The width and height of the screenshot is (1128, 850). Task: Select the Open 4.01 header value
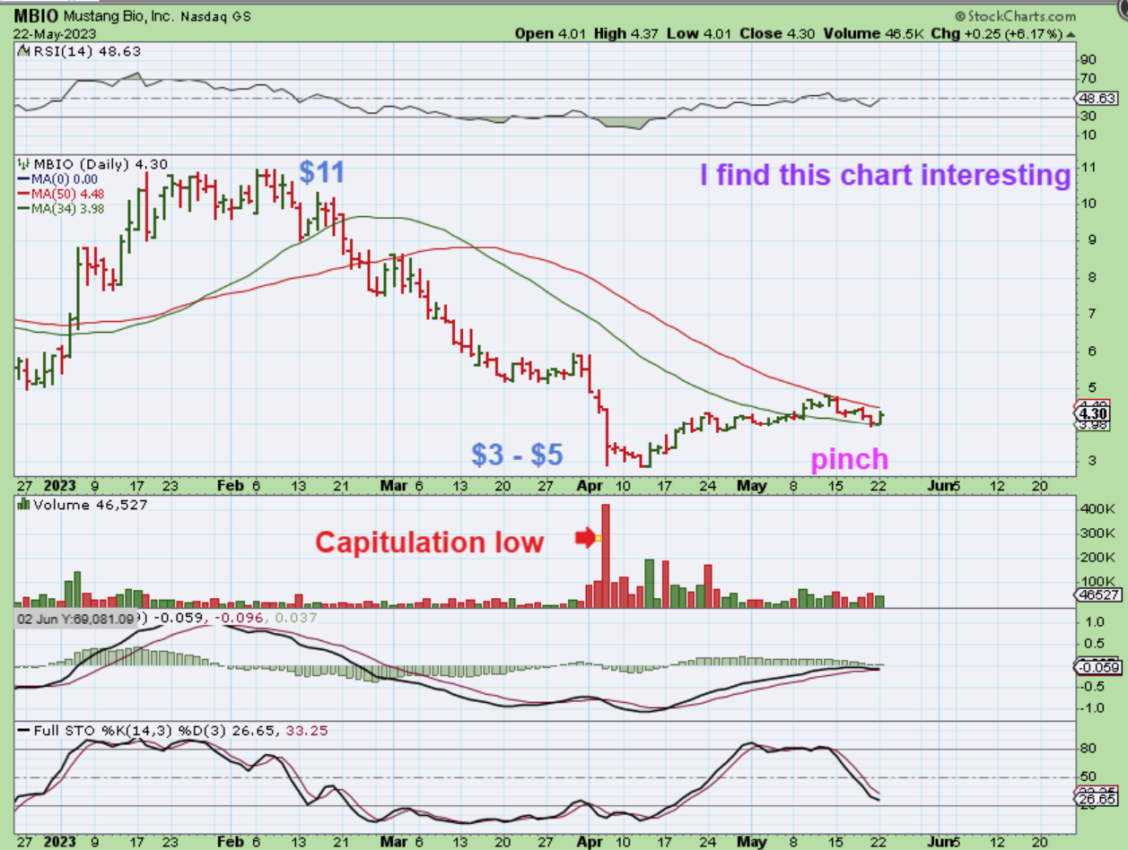coord(551,34)
